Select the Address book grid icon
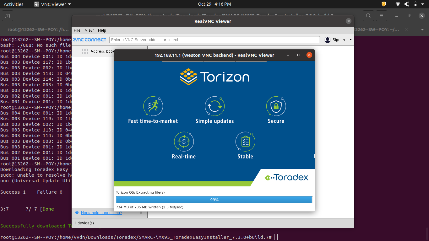Screen dimensions: 429x241 85,51
